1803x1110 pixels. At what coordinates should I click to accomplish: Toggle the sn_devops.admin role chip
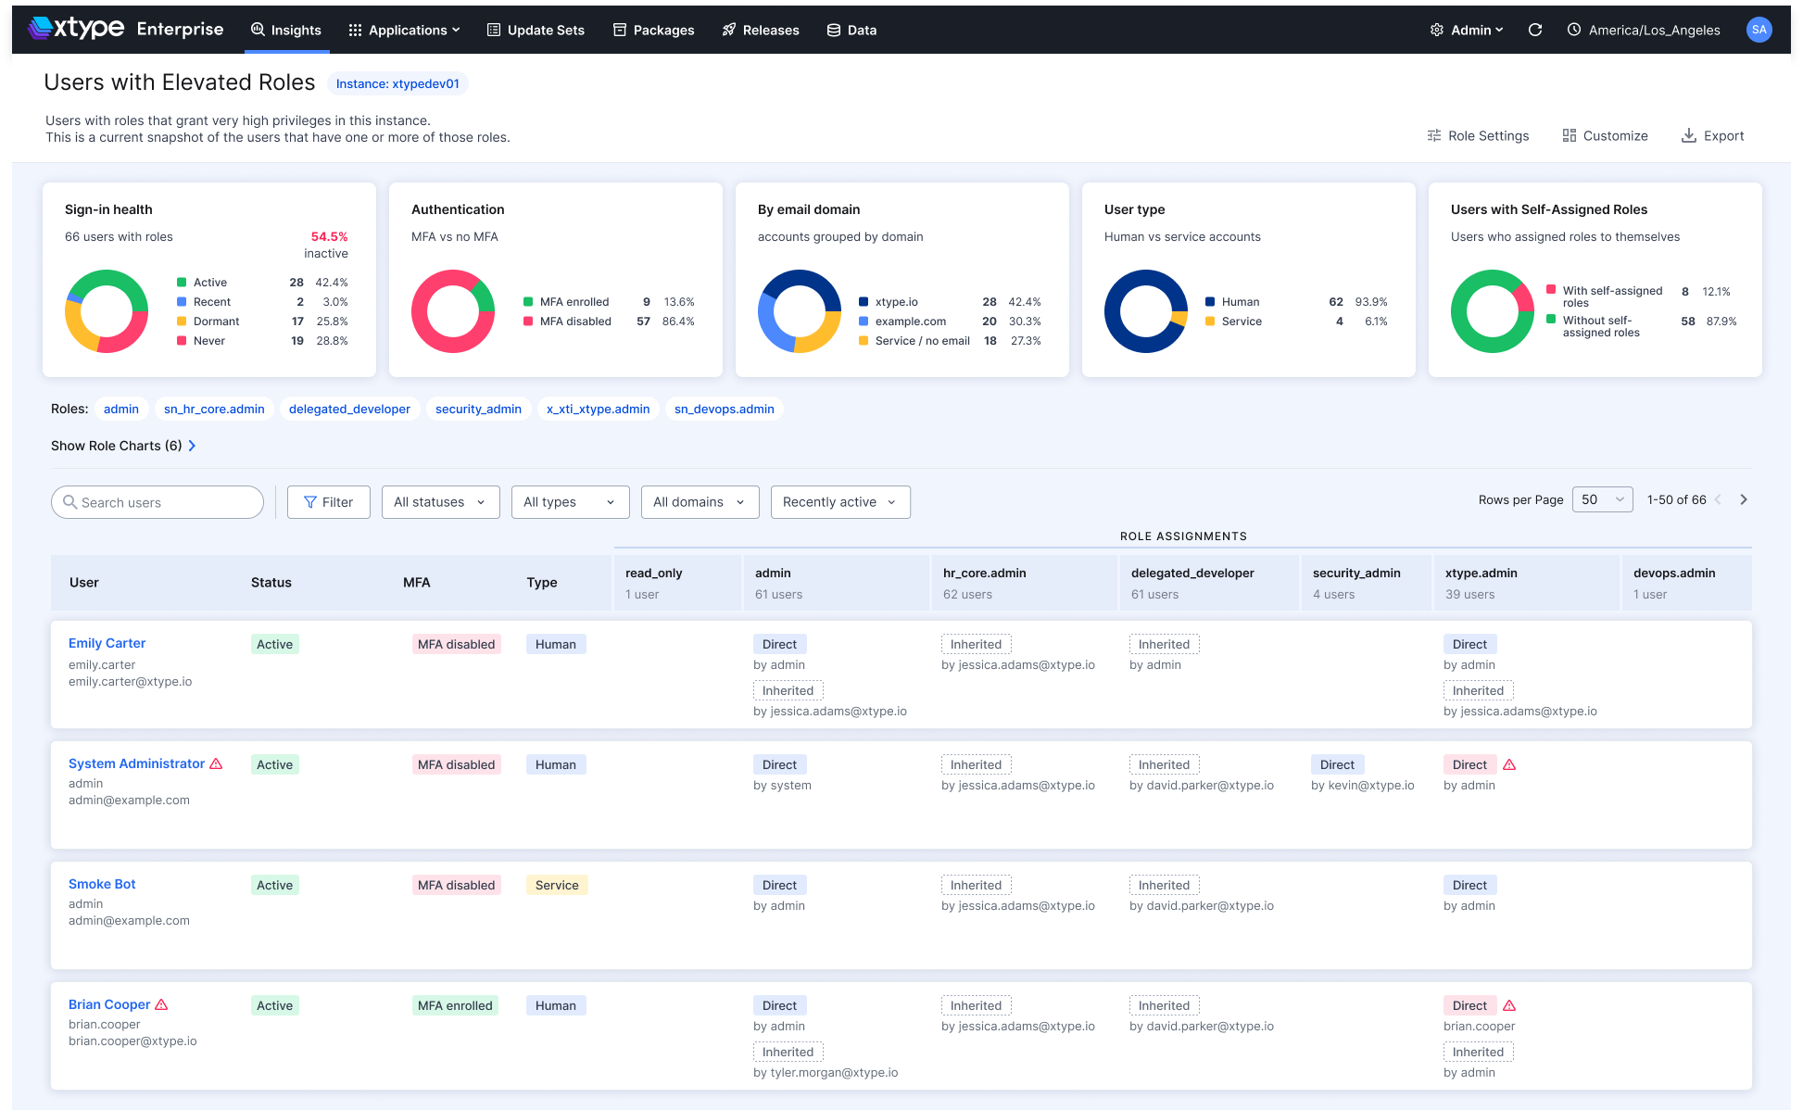pos(725,409)
